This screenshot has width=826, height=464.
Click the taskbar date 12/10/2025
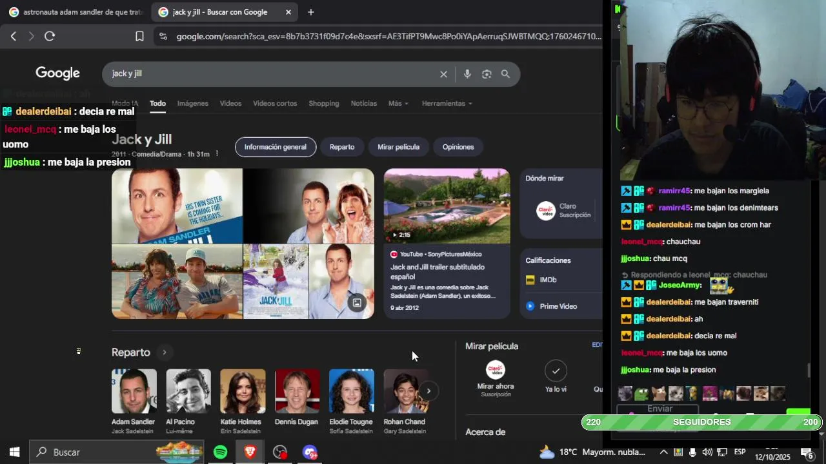pos(772,457)
